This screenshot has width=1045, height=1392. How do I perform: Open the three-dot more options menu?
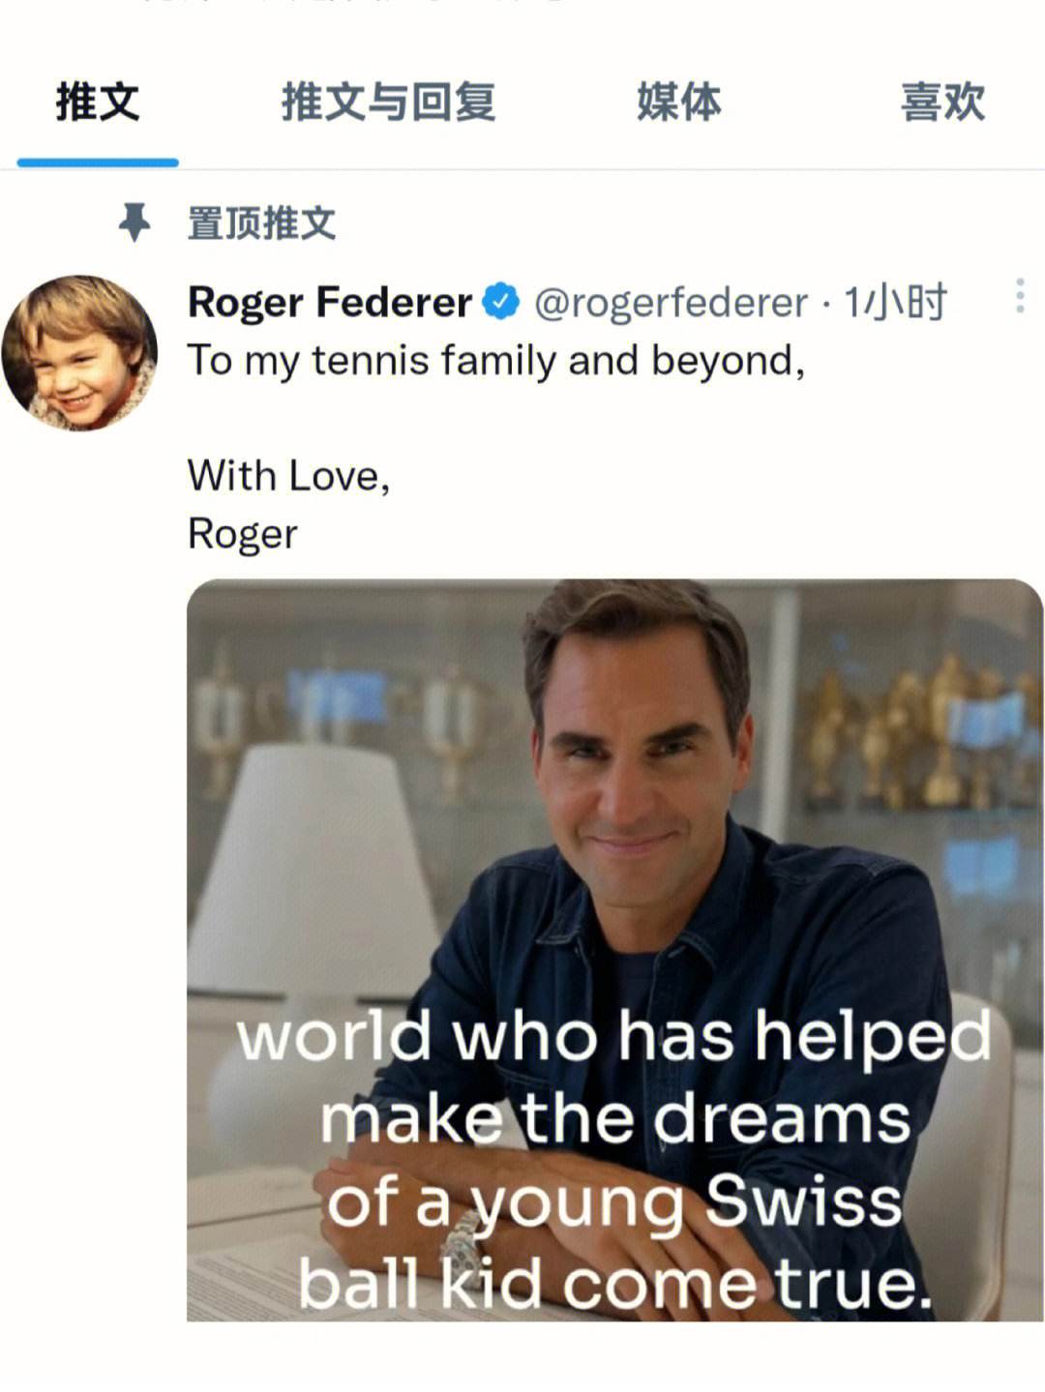[x=1019, y=296]
